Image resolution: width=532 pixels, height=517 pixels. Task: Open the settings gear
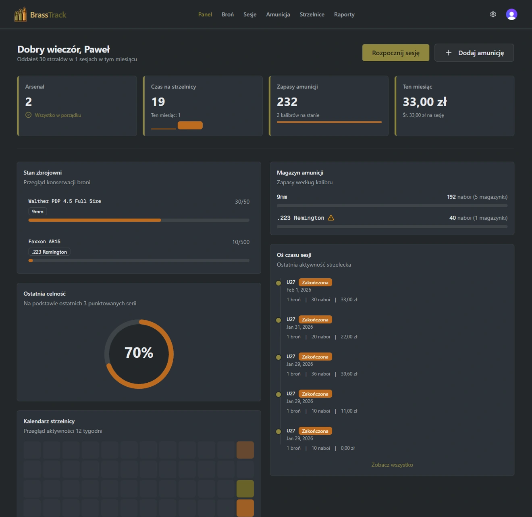coord(493,14)
